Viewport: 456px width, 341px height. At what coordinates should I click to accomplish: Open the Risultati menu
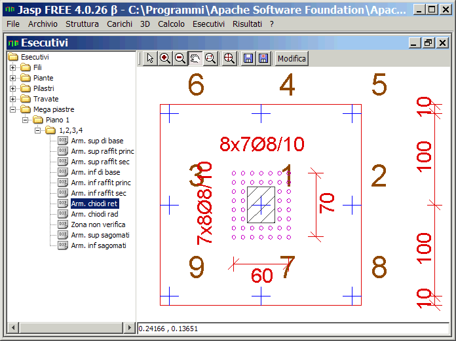(247, 24)
